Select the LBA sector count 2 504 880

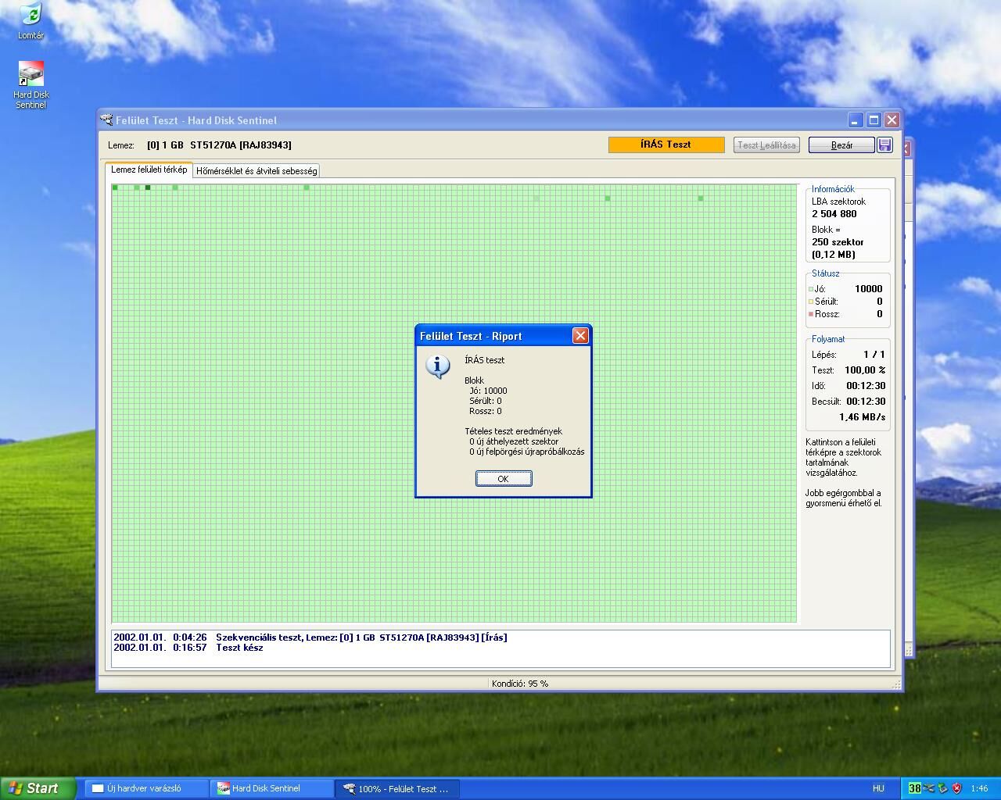click(834, 213)
